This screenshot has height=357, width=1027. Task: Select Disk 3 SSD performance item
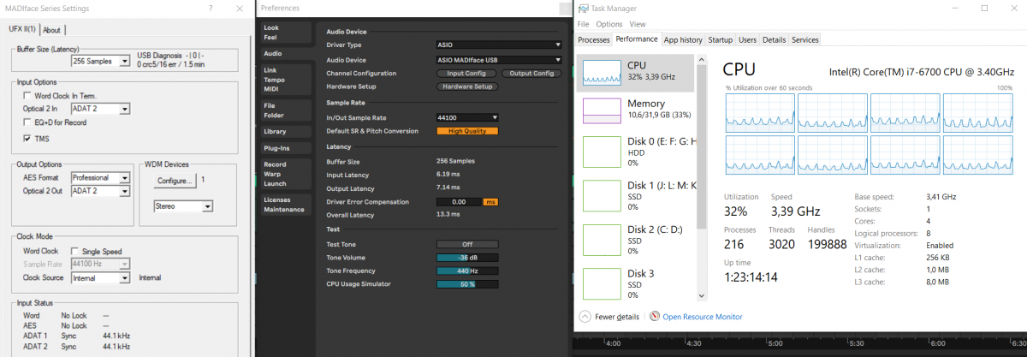coord(637,283)
